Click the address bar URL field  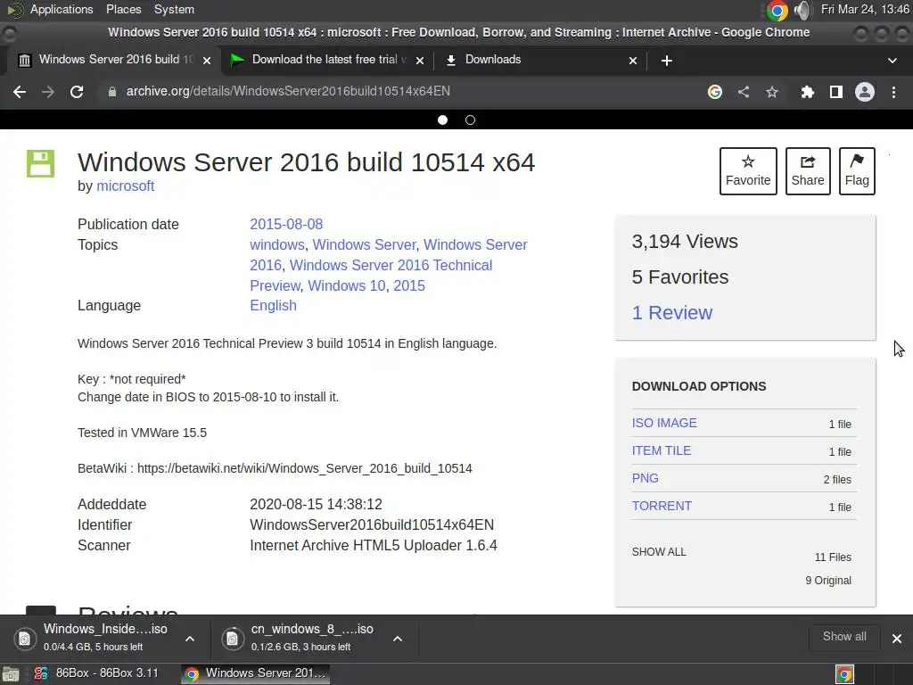(402, 92)
